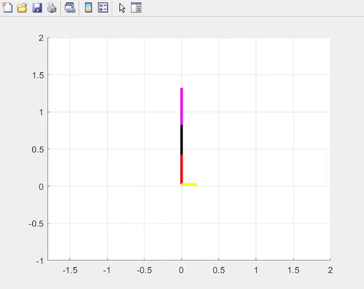Select the black line segment

tap(181, 140)
